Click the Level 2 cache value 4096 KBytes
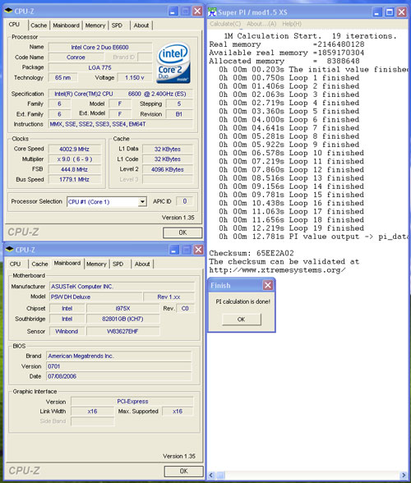 tap(168, 169)
